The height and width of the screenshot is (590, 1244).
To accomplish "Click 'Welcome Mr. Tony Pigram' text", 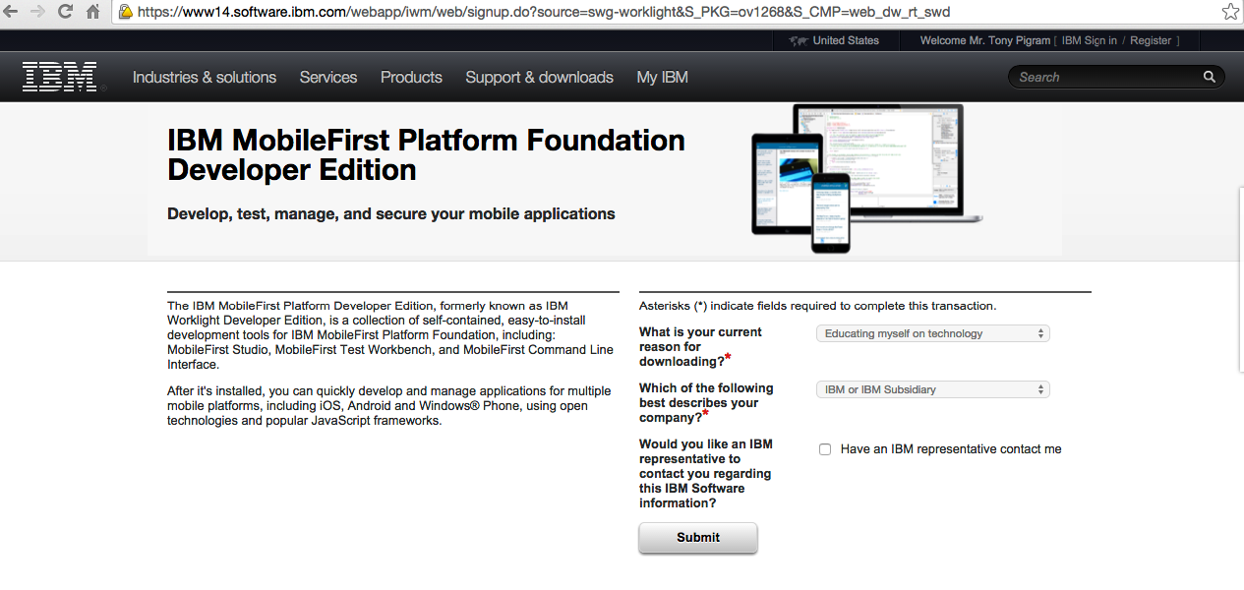I will 985,40.
